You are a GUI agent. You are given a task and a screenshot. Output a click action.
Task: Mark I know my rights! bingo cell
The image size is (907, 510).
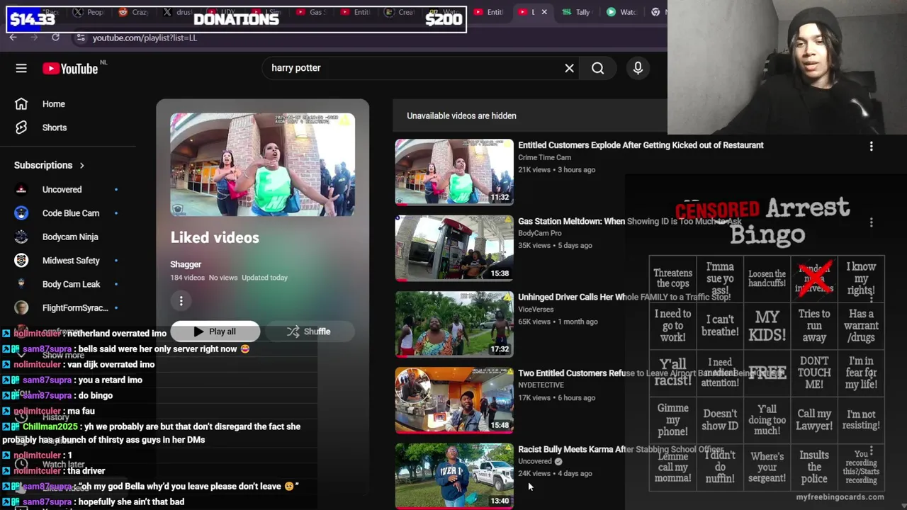861,278
